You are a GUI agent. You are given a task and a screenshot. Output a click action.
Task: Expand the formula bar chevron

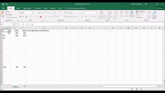[x=163, y=24]
